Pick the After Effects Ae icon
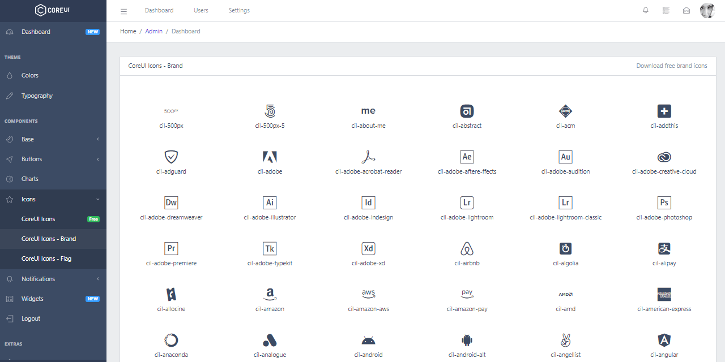Image resolution: width=725 pixels, height=362 pixels. pos(467,157)
